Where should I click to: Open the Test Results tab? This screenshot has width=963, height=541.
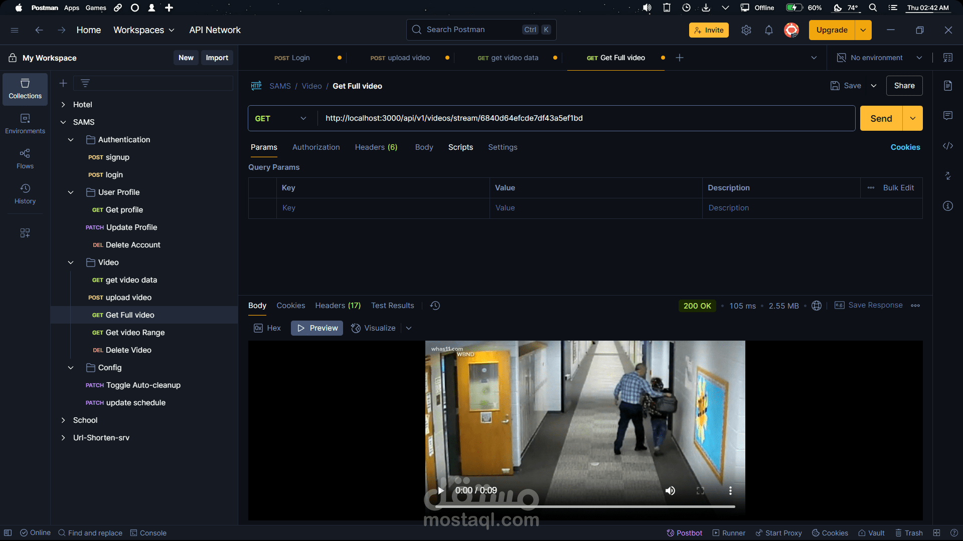click(393, 306)
